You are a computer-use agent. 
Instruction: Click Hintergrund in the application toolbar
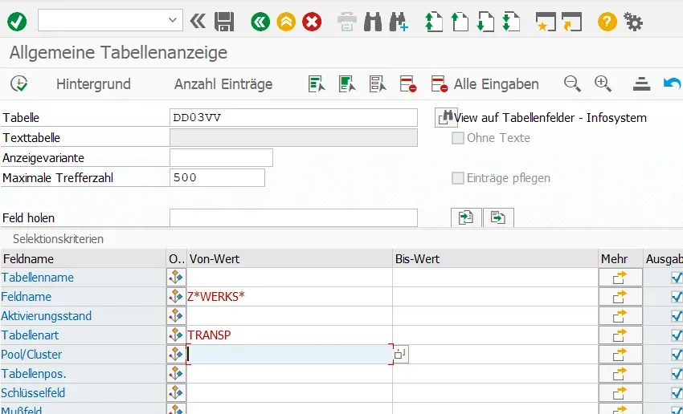[93, 84]
